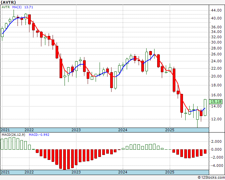Click the 2.000 MACD axis label
The image size is (225, 180).
click(x=216, y=142)
